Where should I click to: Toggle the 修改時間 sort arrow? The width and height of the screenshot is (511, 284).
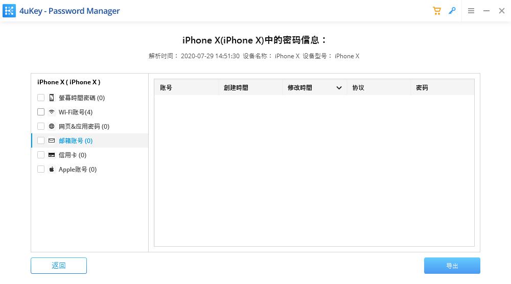pyautogui.click(x=339, y=88)
